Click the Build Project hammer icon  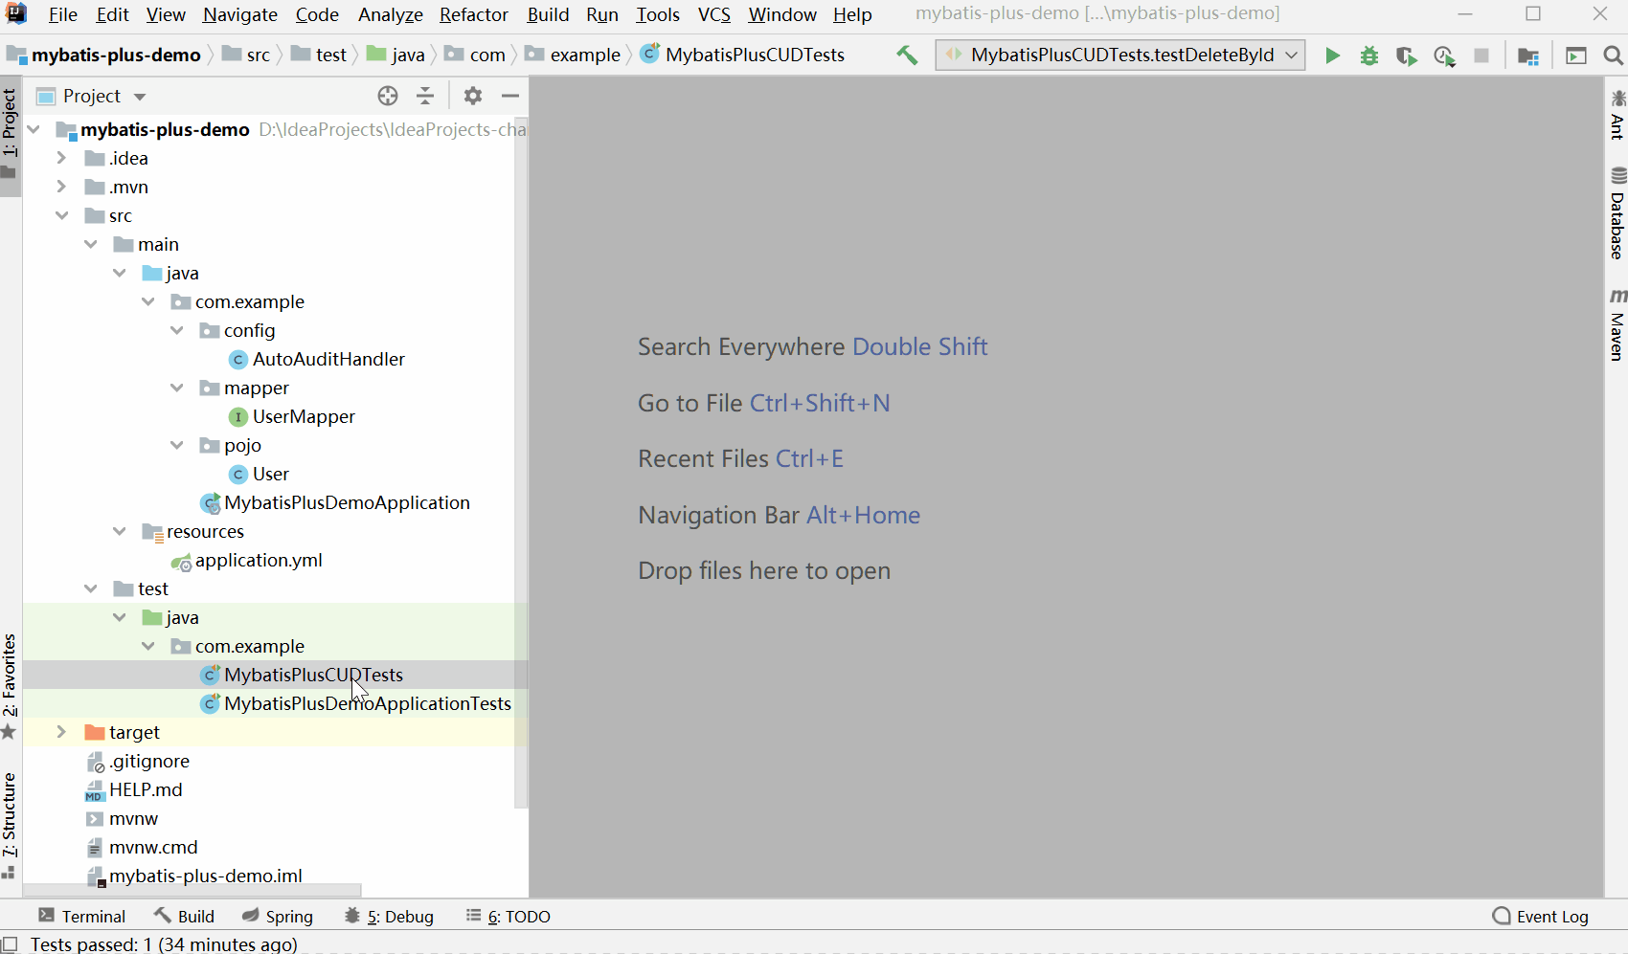[x=906, y=55]
